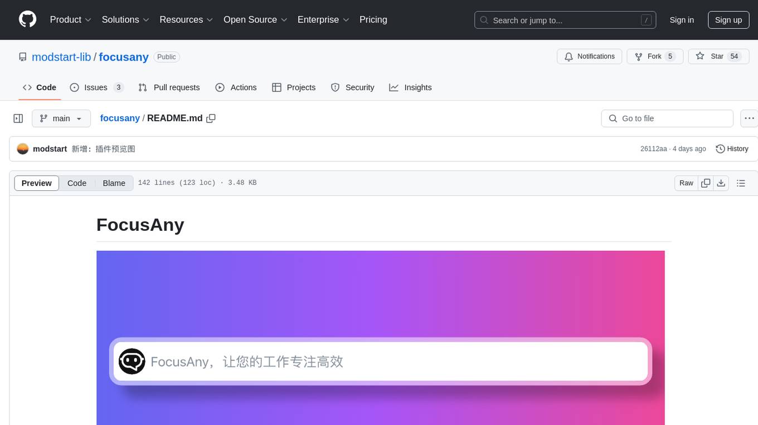This screenshot has width=758, height=425.
Task: Open the modstart commit author link
Action: 50,149
